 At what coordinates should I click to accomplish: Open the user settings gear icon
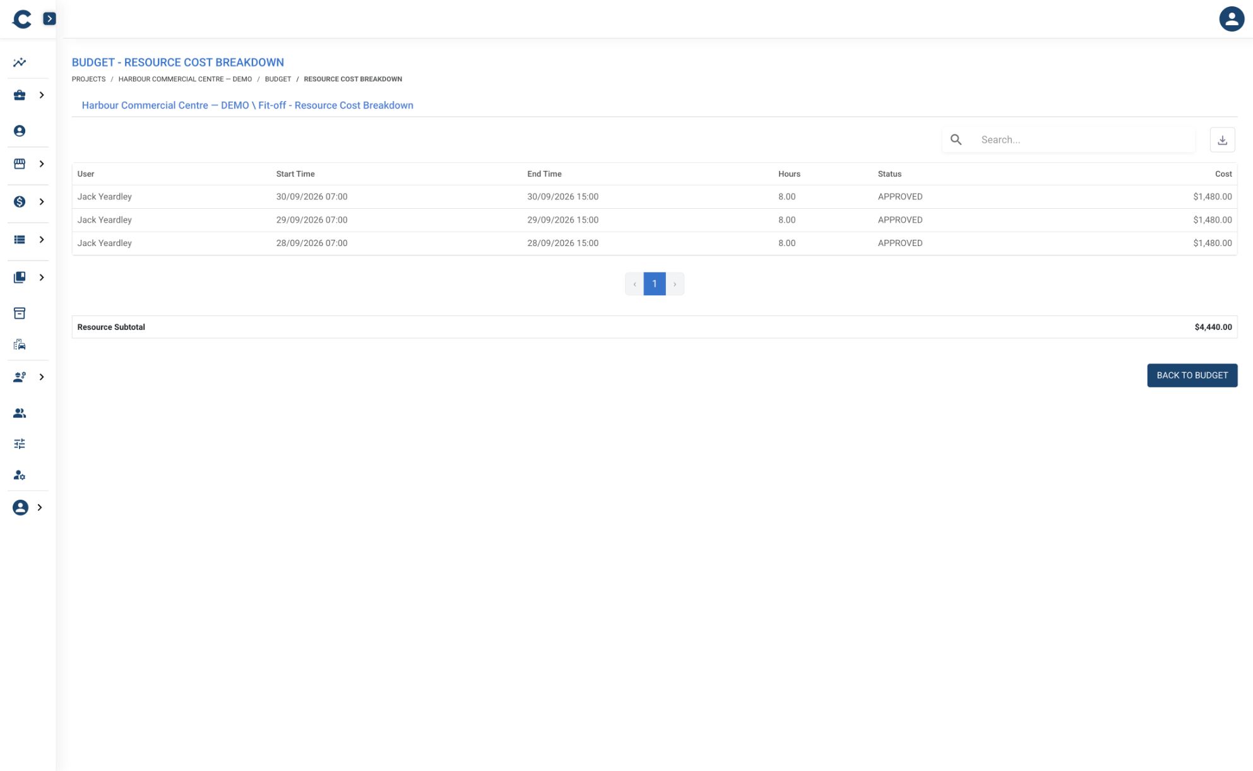(x=20, y=476)
